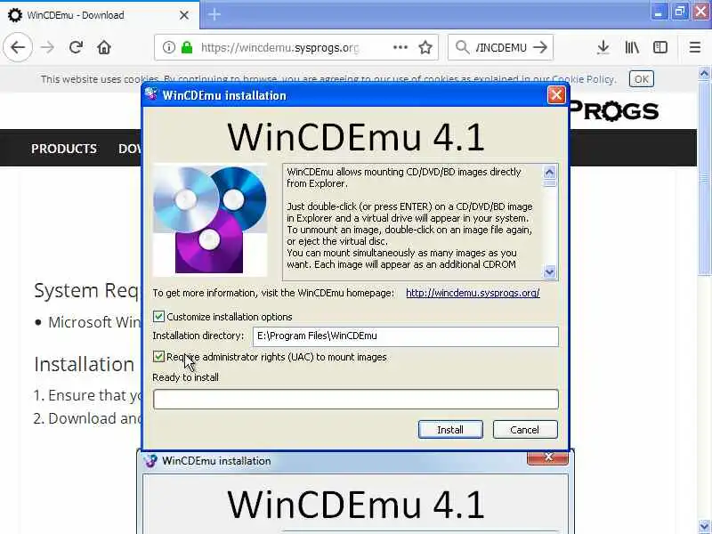Click the WinCDEmu installer title bar icon
This screenshot has height=534, width=712.
[151, 94]
